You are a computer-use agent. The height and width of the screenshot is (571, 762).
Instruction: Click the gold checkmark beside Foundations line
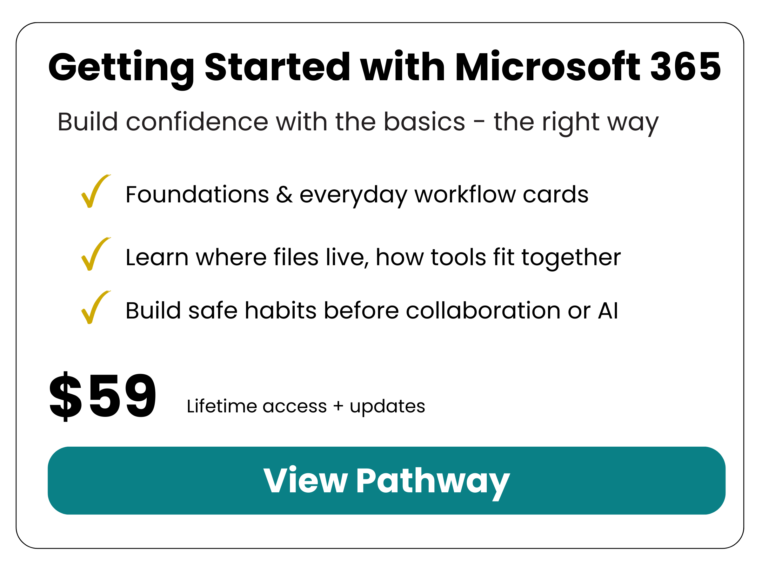(x=94, y=191)
